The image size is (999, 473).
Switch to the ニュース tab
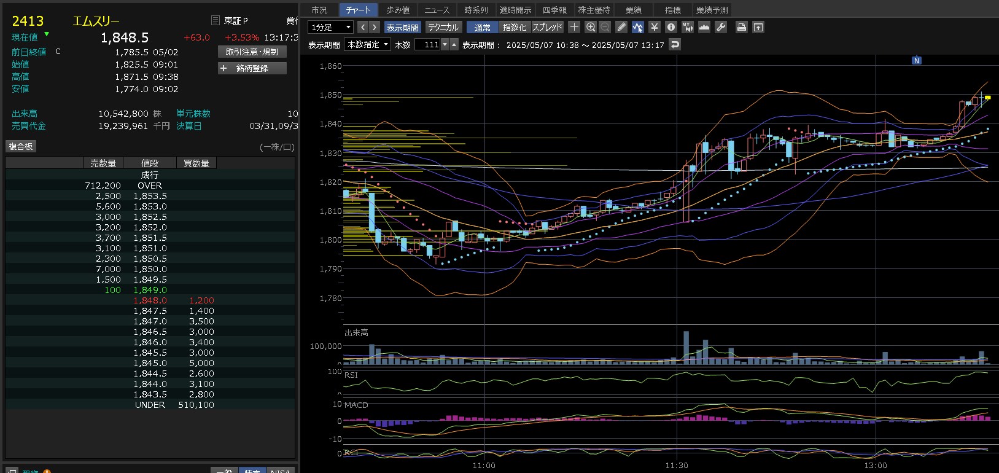[437, 10]
